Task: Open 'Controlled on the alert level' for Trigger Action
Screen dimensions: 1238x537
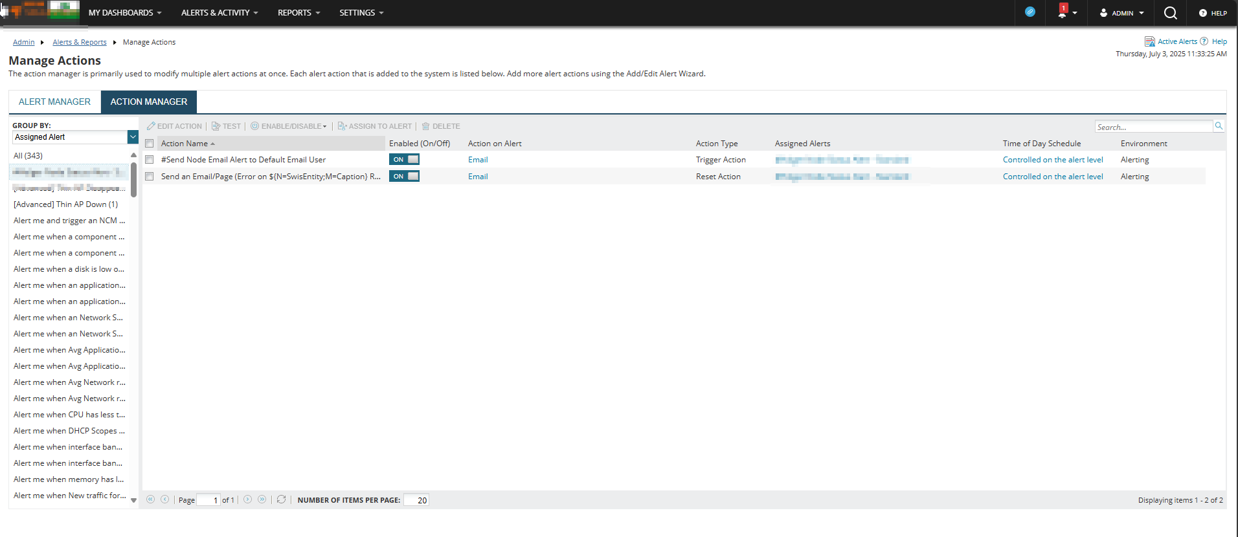Action: (1053, 160)
